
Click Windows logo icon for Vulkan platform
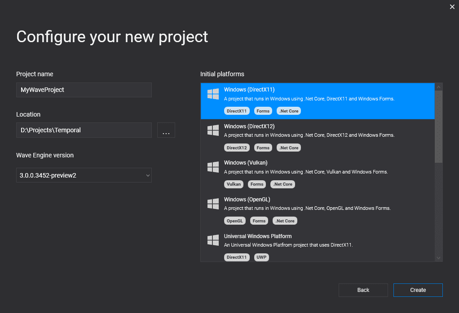(213, 167)
